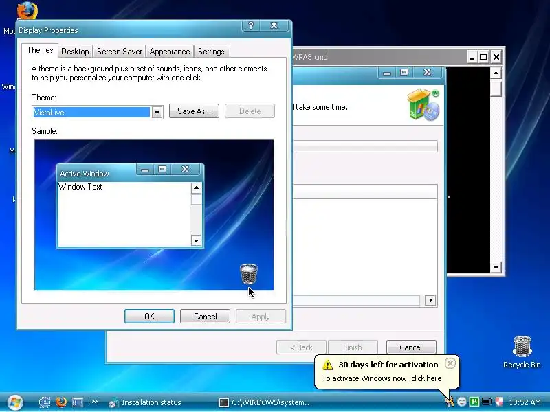550x412 pixels.
Task: Close the activation balloon notification
Action: click(450, 363)
